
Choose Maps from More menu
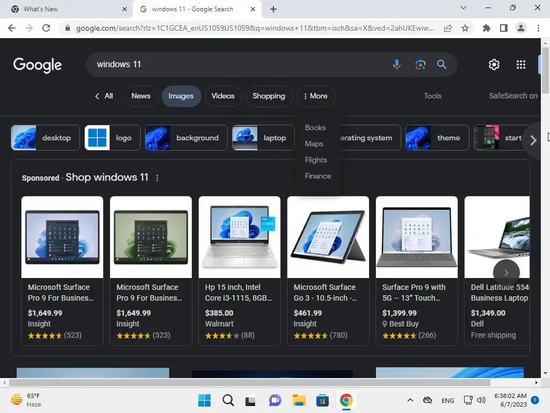314,144
